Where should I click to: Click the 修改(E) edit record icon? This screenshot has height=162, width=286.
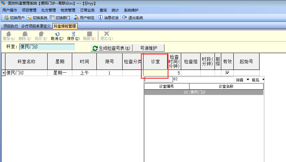tap(41, 34)
